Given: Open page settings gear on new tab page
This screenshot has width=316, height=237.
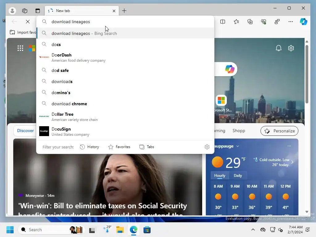Looking at the screenshot, I should (x=291, y=48).
